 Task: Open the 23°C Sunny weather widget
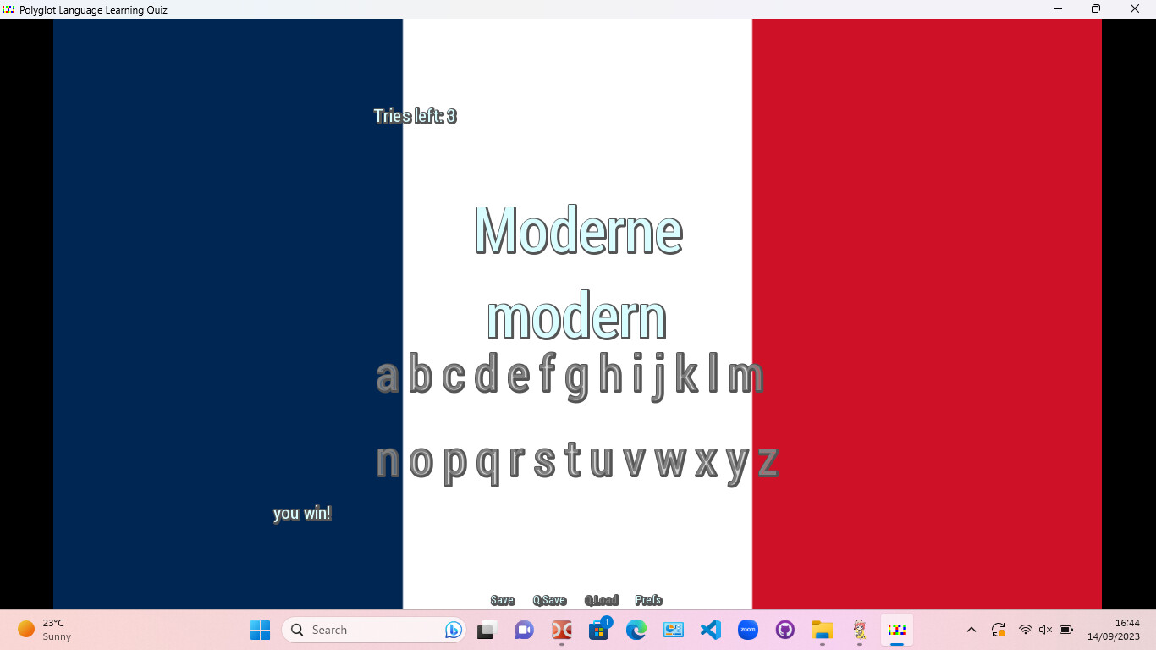[x=47, y=630]
